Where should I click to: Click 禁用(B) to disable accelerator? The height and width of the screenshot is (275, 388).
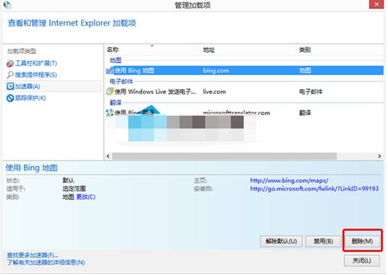pos(323,241)
